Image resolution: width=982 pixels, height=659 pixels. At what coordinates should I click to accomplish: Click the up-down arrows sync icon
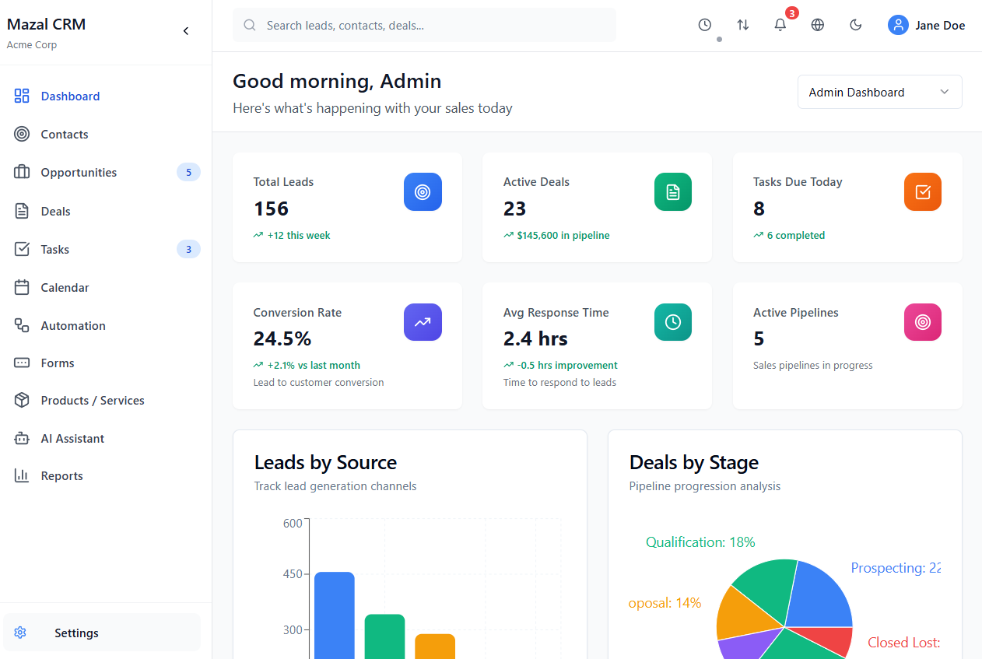pos(742,25)
